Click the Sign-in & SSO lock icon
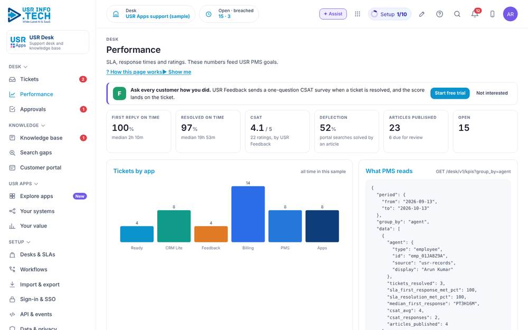 point(13,299)
